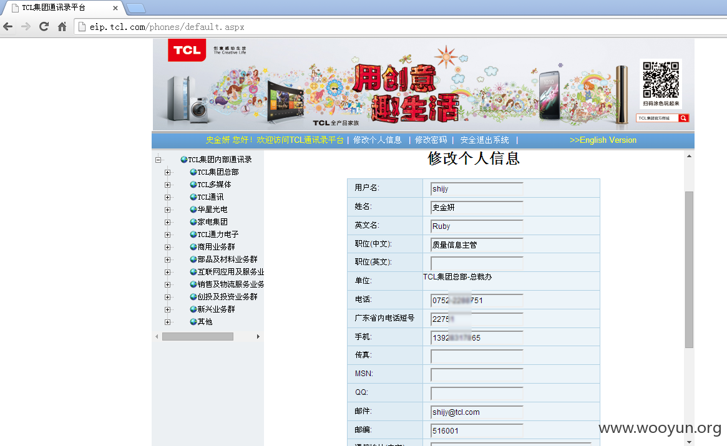
Task: Click the globe icon beside TCL多媒体
Action: (x=193, y=185)
